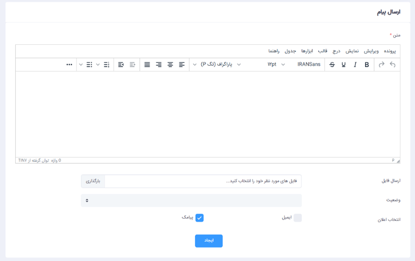The height and width of the screenshot is (261, 415).
Task: Toggle underline formatting
Action: pyautogui.click(x=343, y=65)
